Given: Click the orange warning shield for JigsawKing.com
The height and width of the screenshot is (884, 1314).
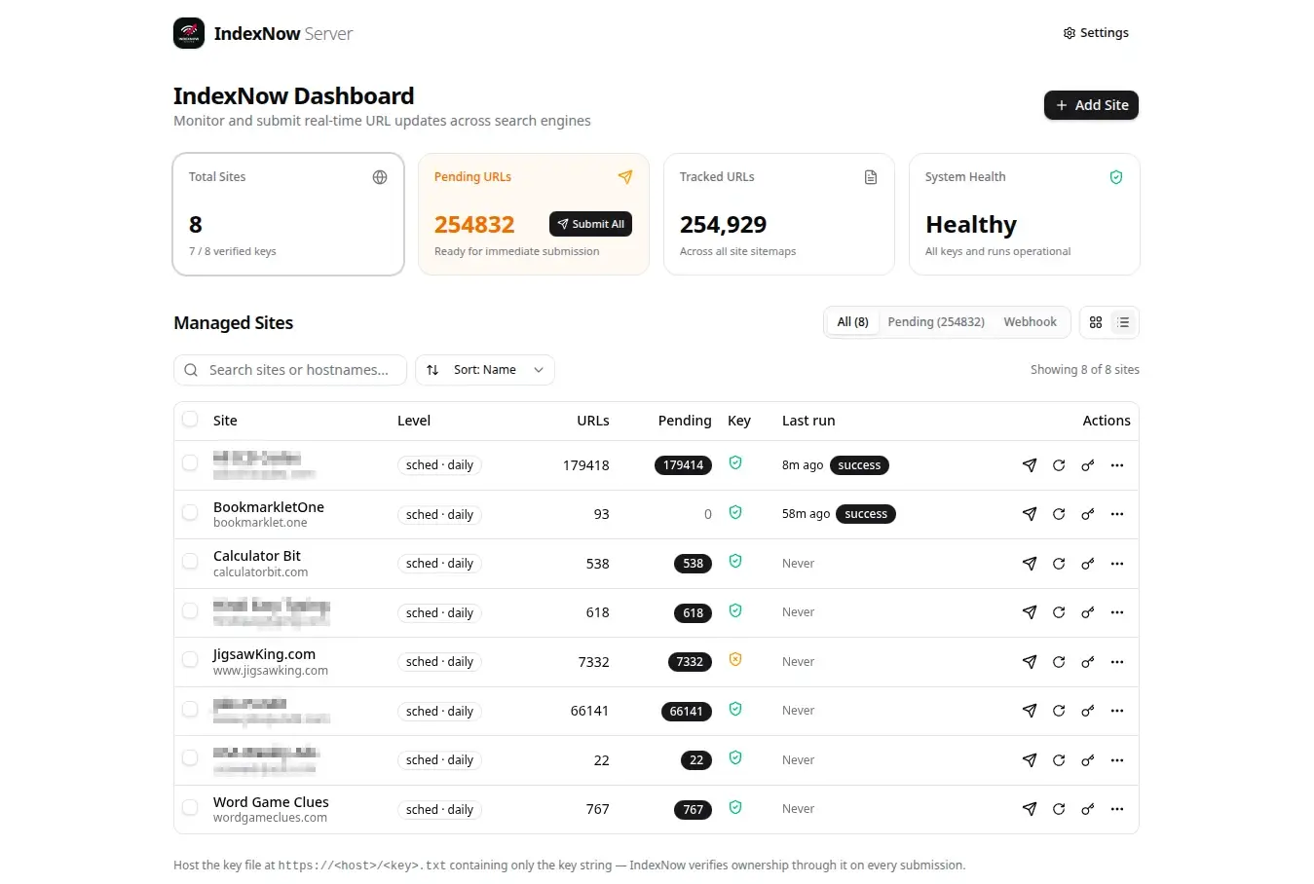Looking at the screenshot, I should 735,659.
